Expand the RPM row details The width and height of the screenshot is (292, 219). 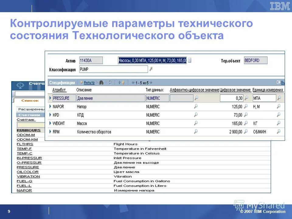[x=50, y=131]
